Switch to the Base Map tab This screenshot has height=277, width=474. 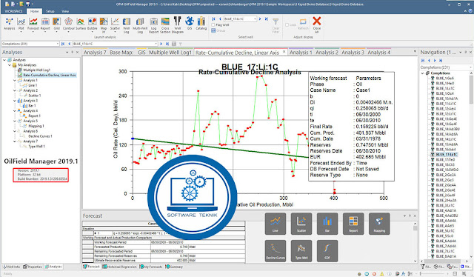121,53
